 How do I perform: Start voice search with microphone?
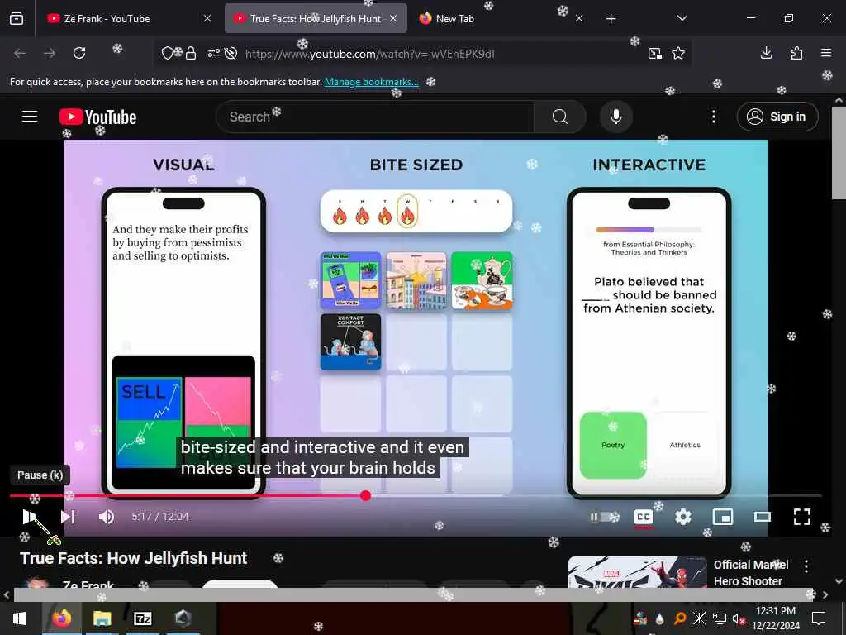tap(616, 117)
